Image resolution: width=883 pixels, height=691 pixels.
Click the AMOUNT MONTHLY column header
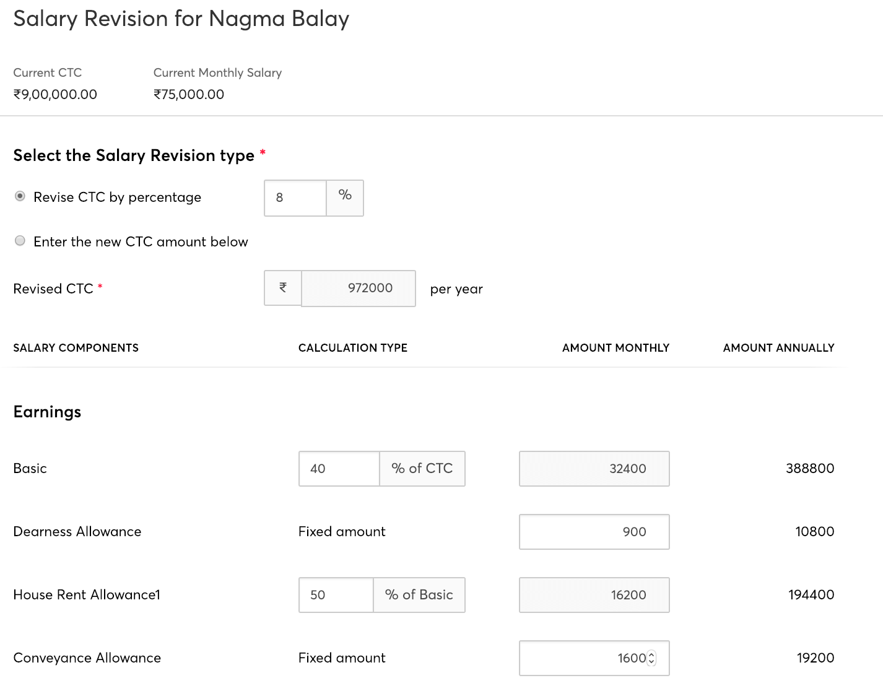click(x=615, y=347)
